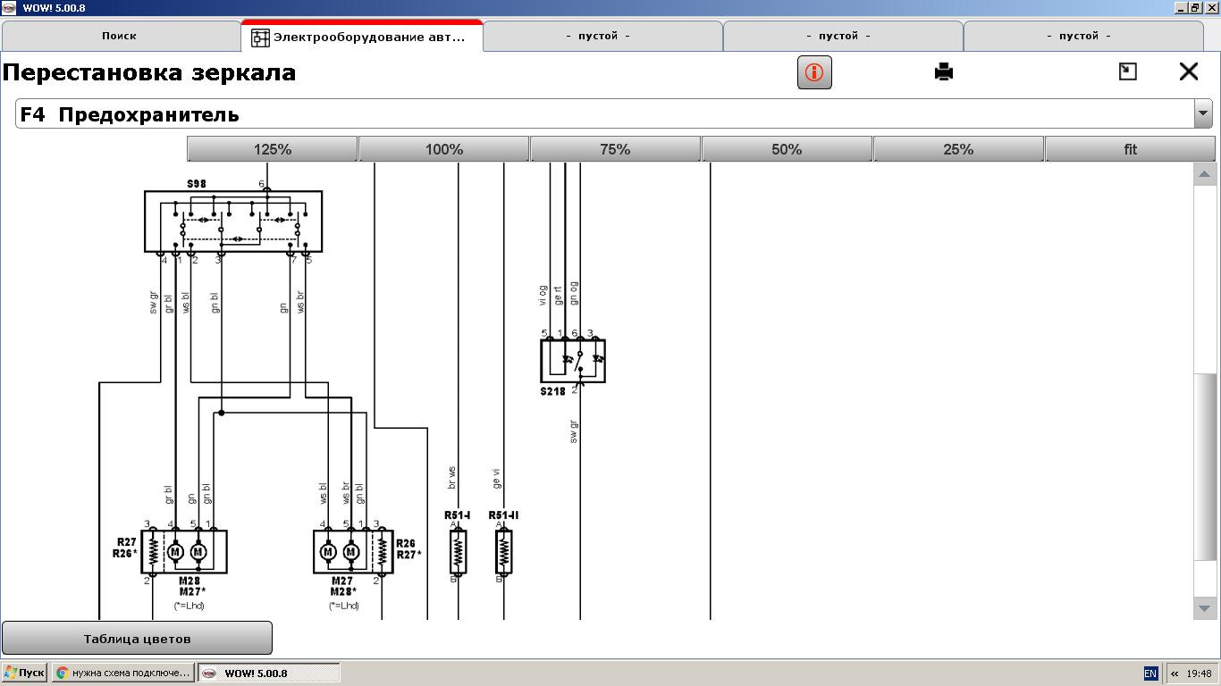
Task: Select WOW! 5.00.8 in the taskbar
Action: pos(268,673)
